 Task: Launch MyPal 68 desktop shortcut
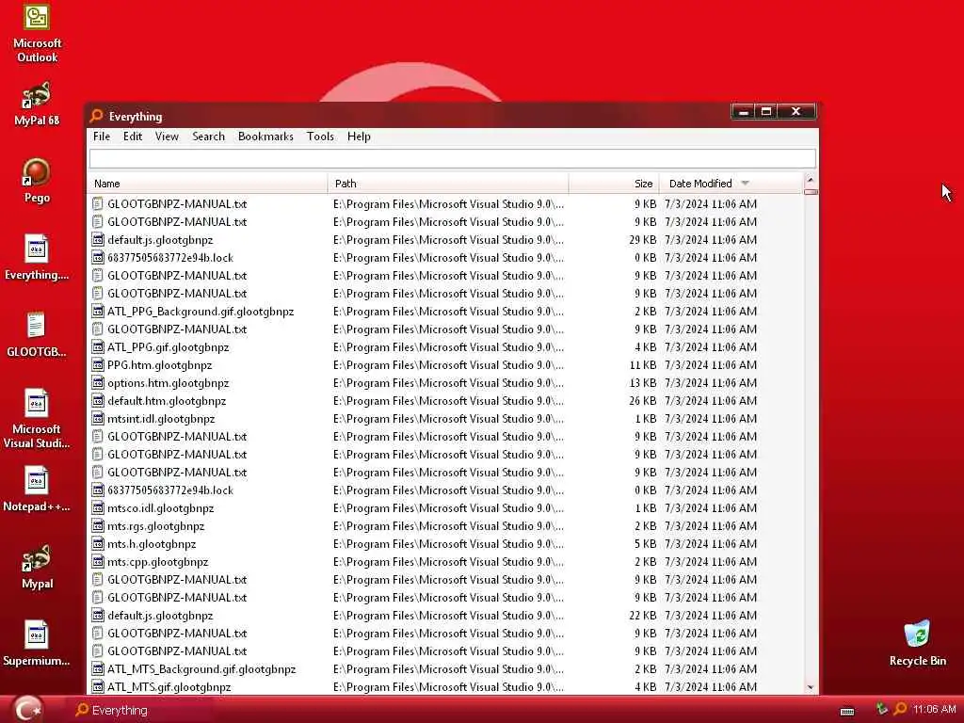[x=37, y=104]
